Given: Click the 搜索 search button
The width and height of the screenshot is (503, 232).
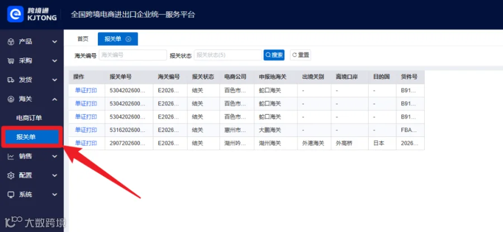Looking at the screenshot, I should 274,55.
